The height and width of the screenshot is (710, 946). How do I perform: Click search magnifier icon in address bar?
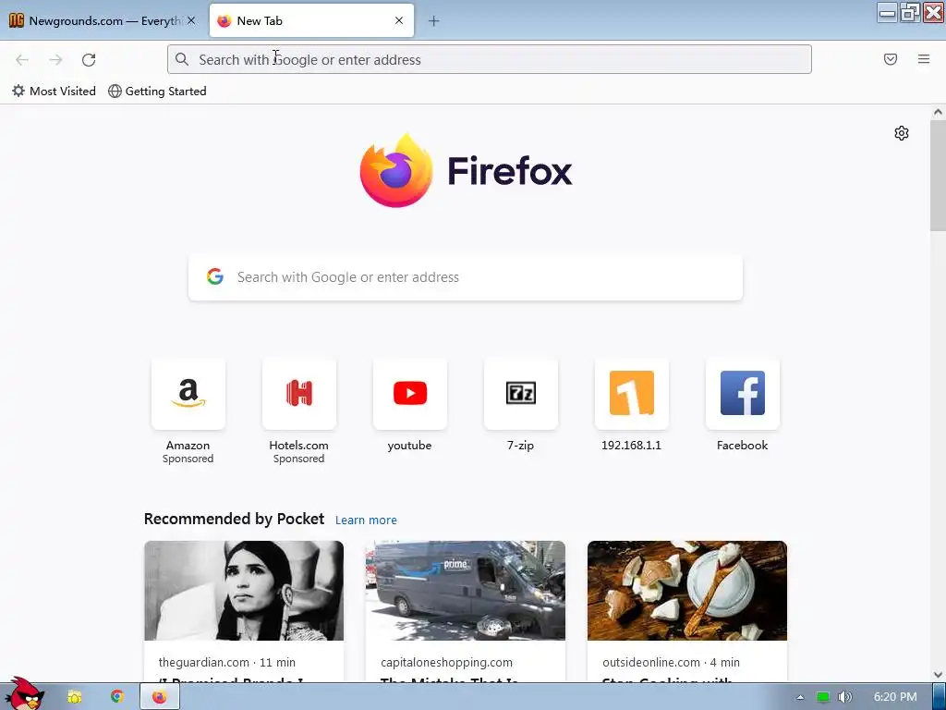pos(182,59)
